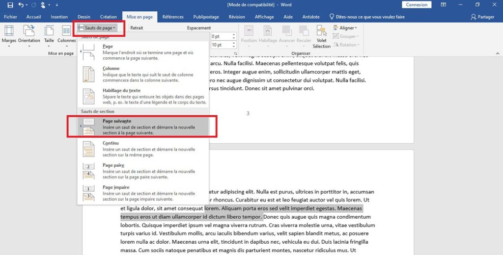Screen dimensions: 503x255
Task: Choose the Continu section break option
Action: pos(142,149)
